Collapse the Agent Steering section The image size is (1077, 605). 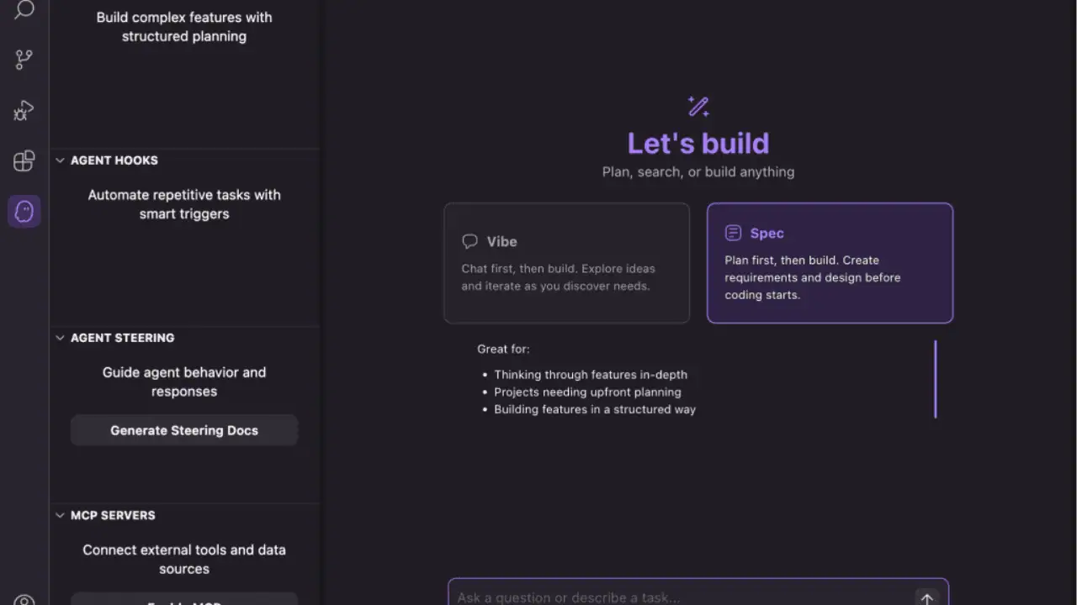[x=60, y=338]
